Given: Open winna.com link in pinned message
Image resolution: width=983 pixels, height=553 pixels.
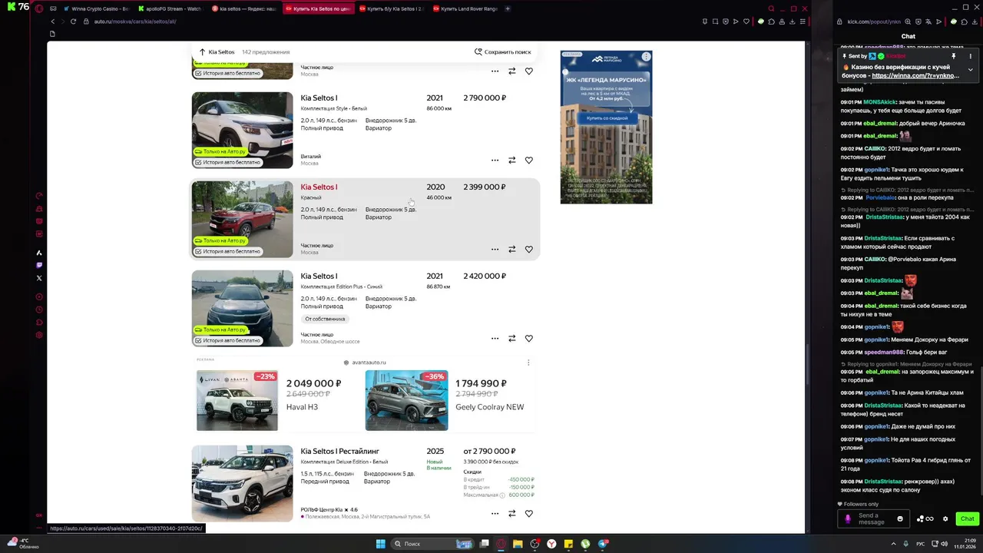Looking at the screenshot, I should coord(915,76).
